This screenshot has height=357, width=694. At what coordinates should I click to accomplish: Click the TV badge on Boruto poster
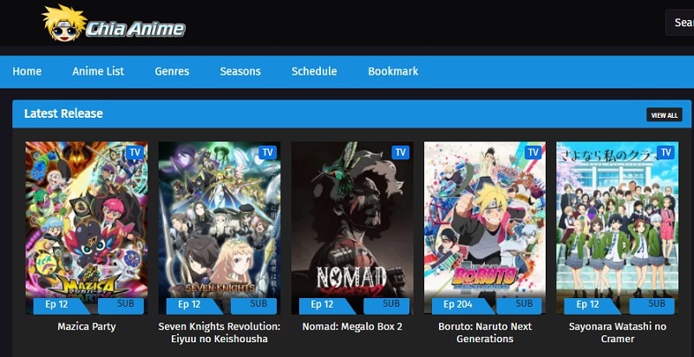click(534, 153)
